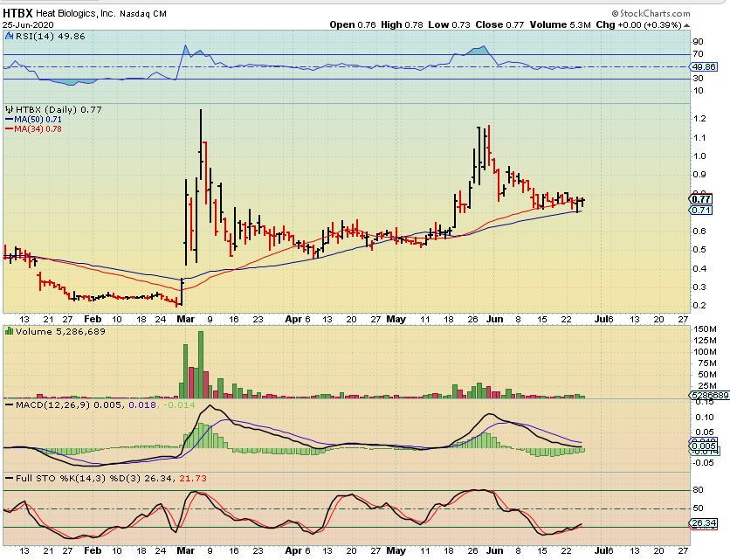Click the Open 0.76 header value
This screenshot has height=560, width=730.
353,24
